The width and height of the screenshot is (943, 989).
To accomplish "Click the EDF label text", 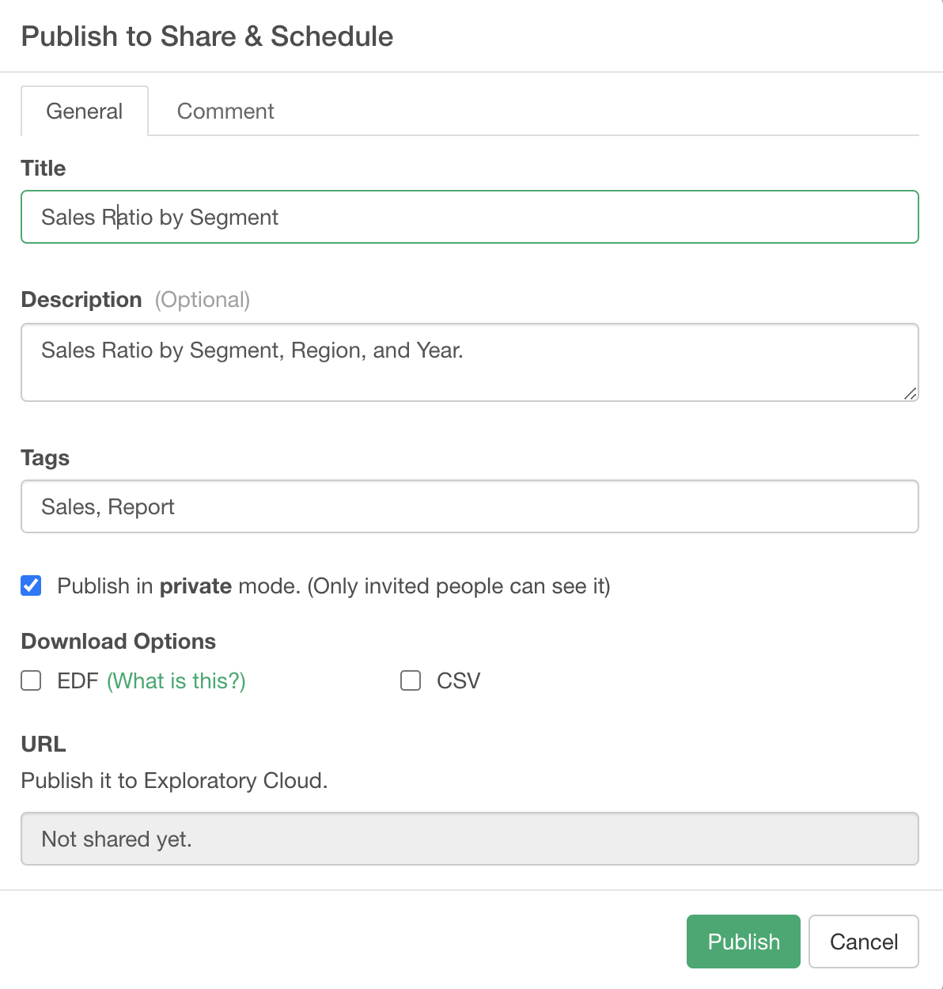I will [78, 680].
